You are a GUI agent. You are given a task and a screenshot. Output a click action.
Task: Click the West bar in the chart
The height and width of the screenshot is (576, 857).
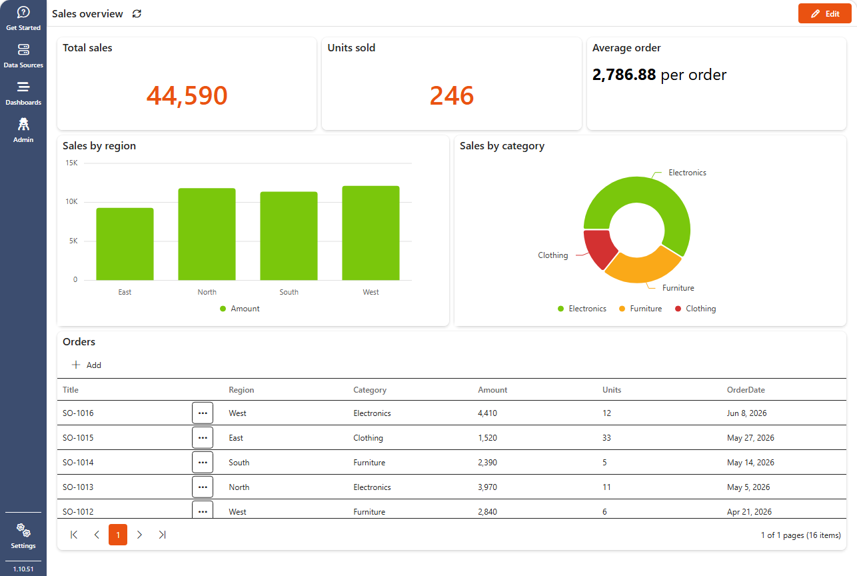371,233
